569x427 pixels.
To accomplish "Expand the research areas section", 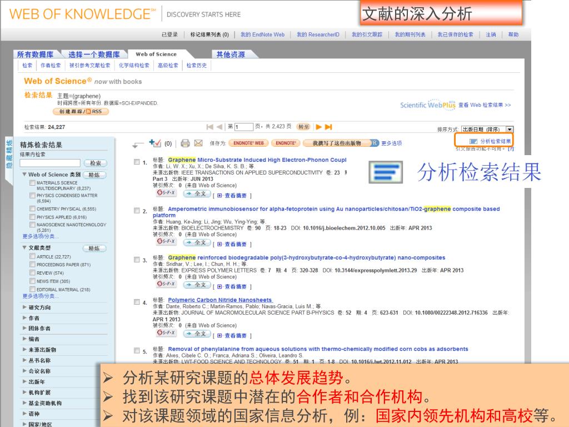I will click(x=24, y=307).
